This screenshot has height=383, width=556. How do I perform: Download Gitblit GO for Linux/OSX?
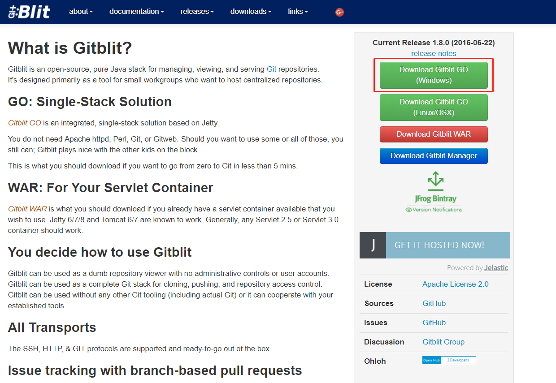point(434,108)
